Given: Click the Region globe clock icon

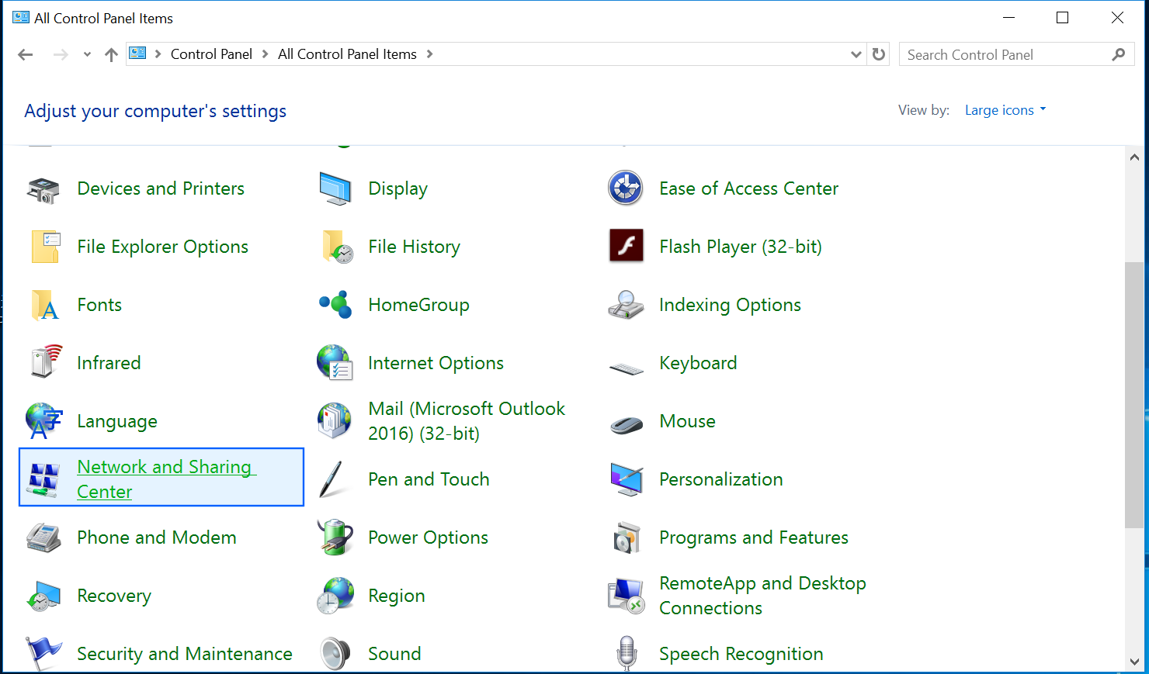Looking at the screenshot, I should pyautogui.click(x=335, y=596).
